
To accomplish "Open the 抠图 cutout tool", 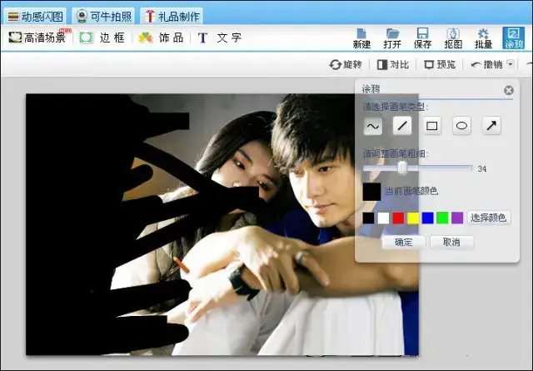I will [453, 38].
